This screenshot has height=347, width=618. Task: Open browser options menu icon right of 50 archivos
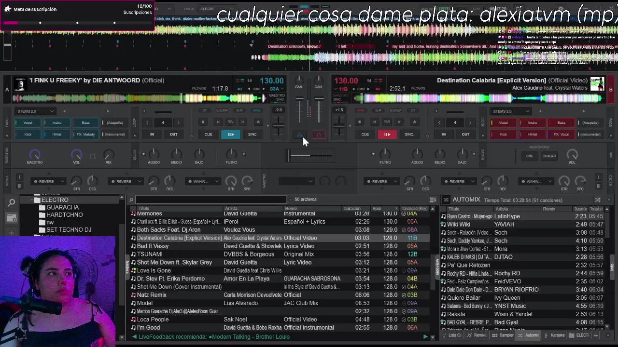click(433, 200)
